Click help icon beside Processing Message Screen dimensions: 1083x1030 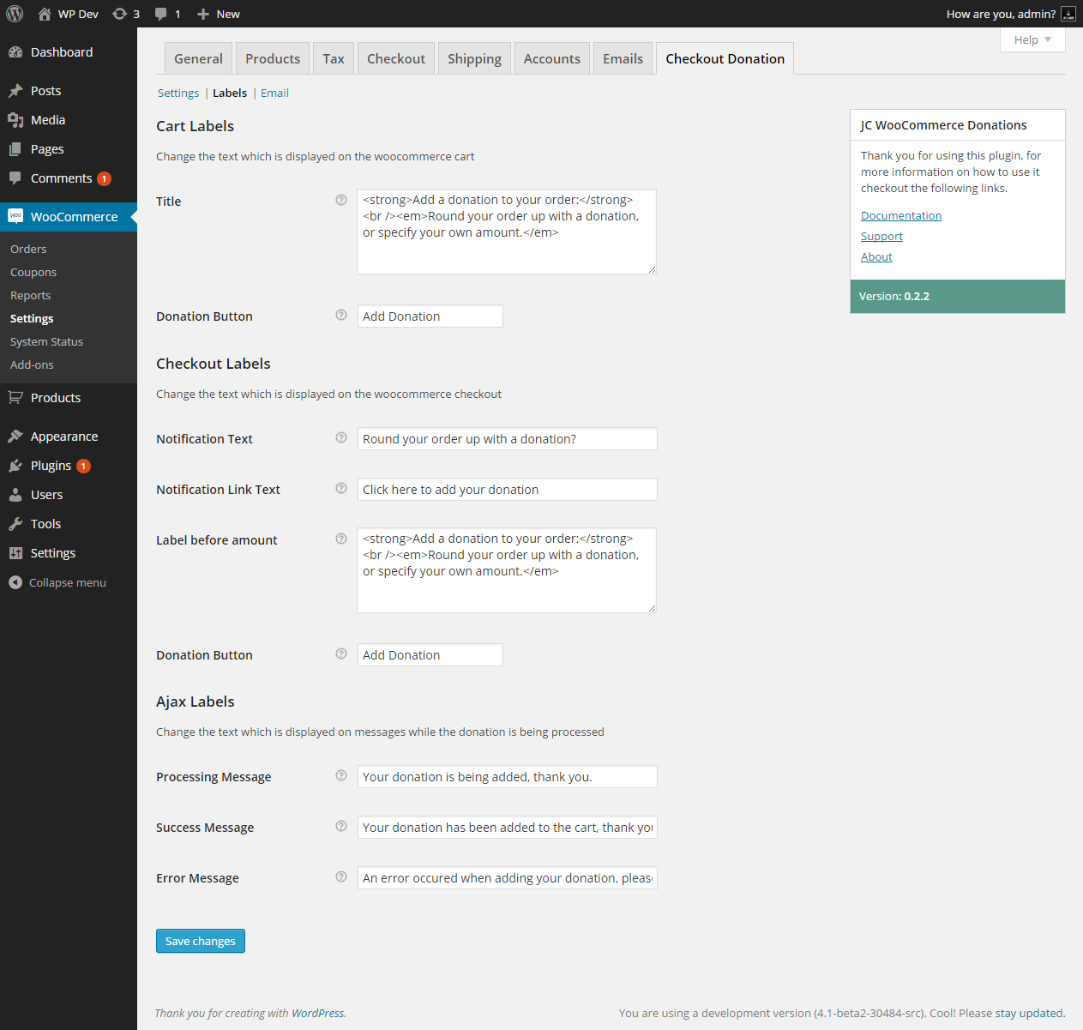pyautogui.click(x=341, y=775)
